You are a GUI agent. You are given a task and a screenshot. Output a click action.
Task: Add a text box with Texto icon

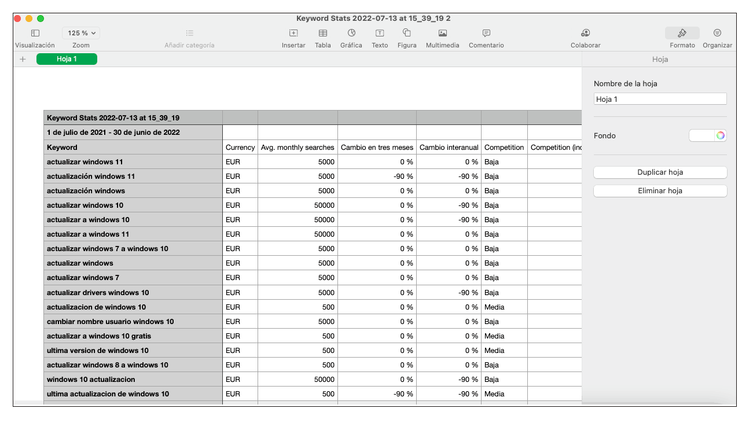tap(380, 34)
